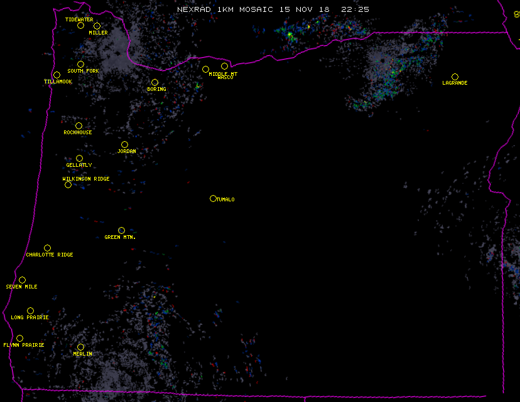Image resolution: width=520 pixels, height=402 pixels.
Task: Select the Green Mtn. circle marker
Action: [121, 230]
